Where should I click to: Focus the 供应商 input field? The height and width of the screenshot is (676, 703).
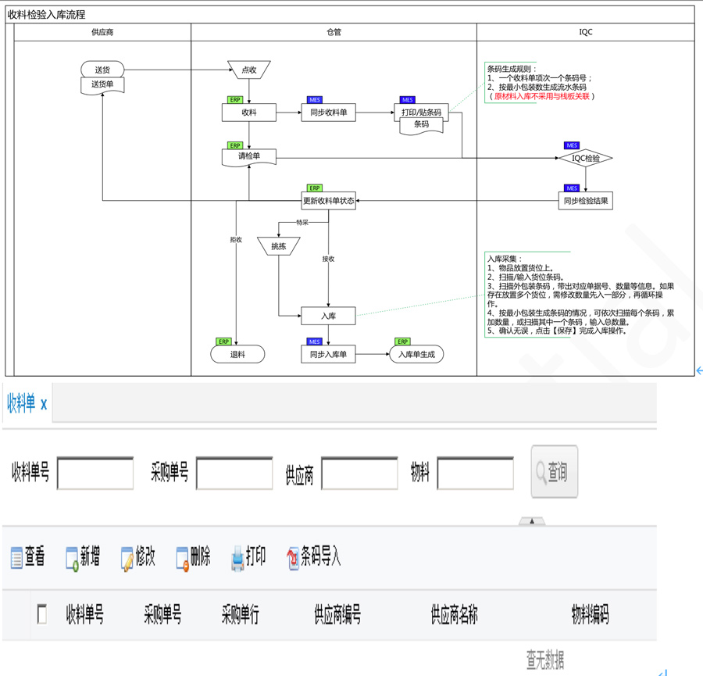click(359, 473)
